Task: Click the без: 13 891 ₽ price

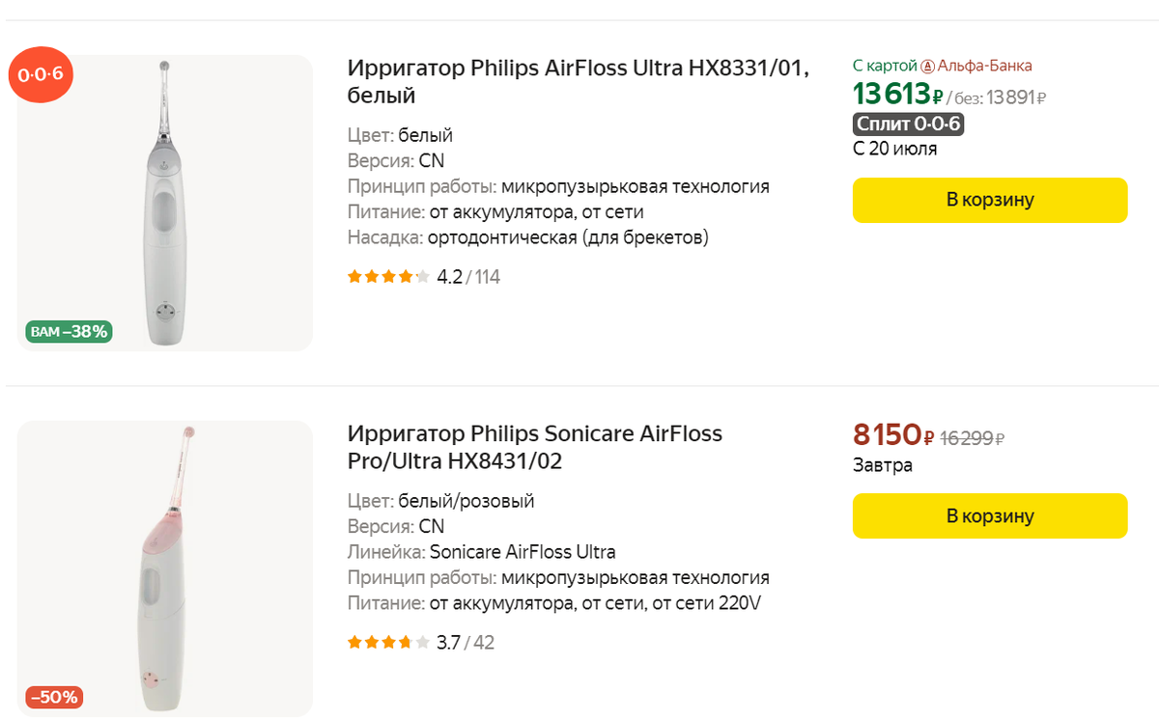Action: tap(997, 97)
